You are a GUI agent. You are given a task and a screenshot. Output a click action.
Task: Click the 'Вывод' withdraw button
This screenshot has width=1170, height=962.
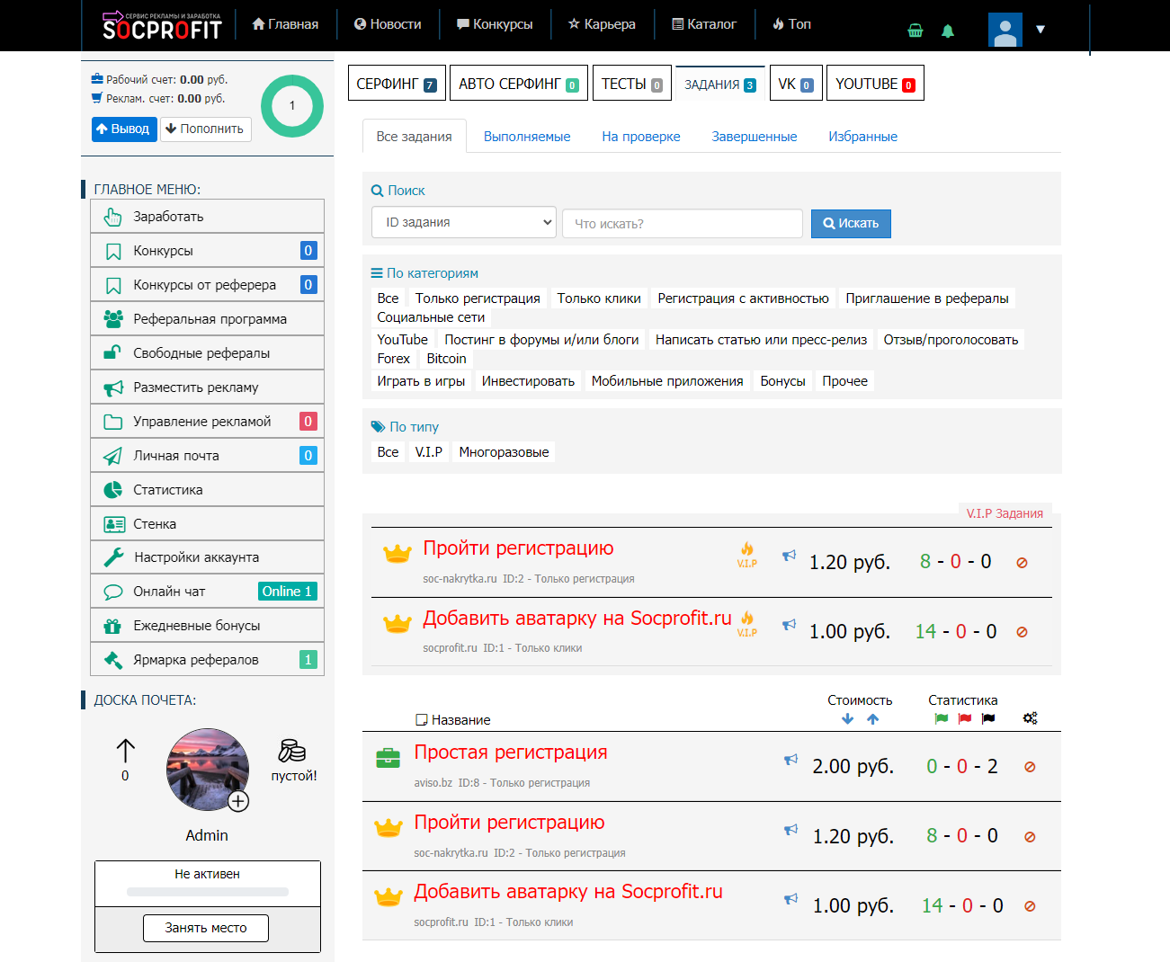tap(124, 129)
